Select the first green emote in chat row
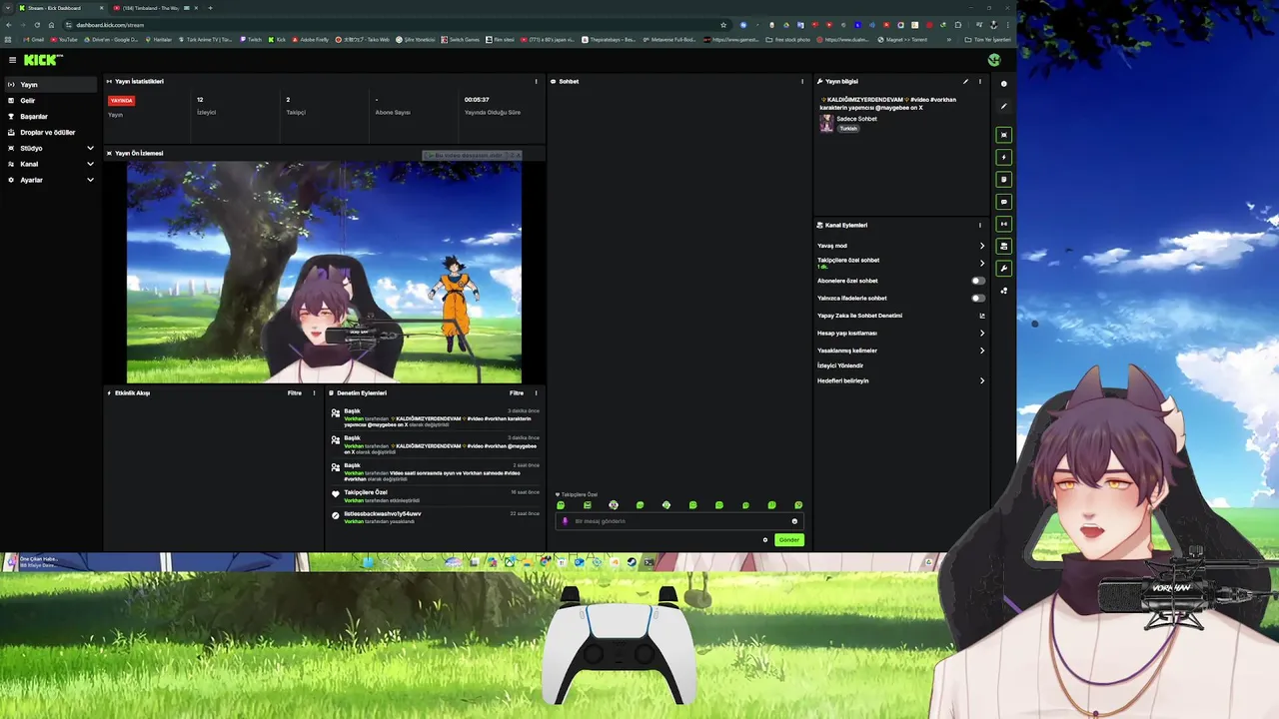1279x719 pixels. (x=561, y=505)
